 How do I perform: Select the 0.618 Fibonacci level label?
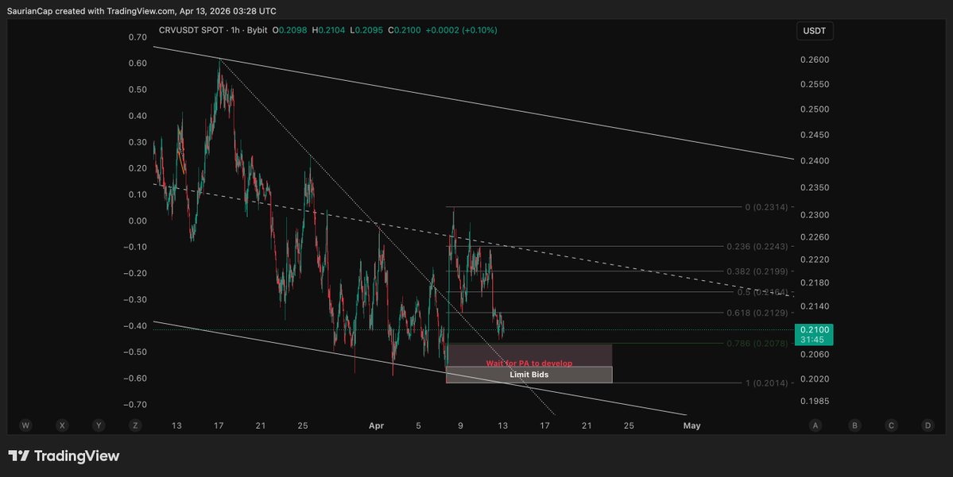757,312
